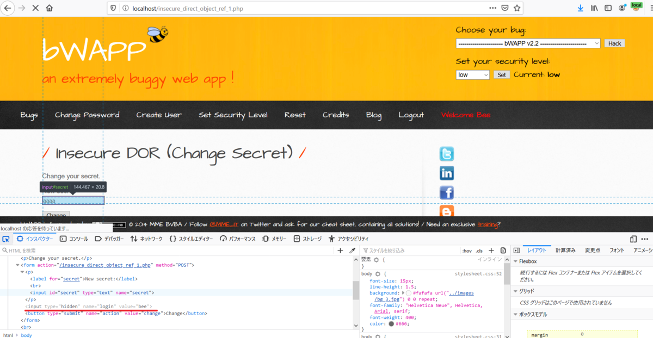Select the フォント sidebar tab
The image size is (653, 338).
617,251
